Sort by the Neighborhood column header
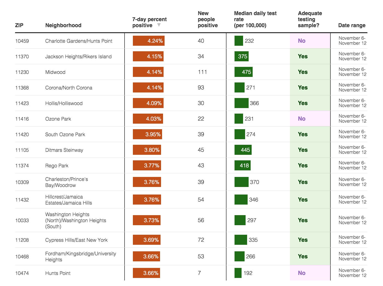Screen dimensions: 383x286 click(x=63, y=25)
